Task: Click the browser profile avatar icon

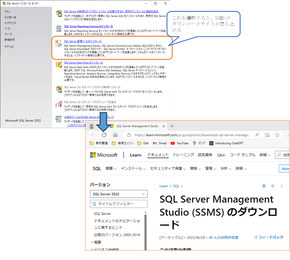Action: pos(91,126)
